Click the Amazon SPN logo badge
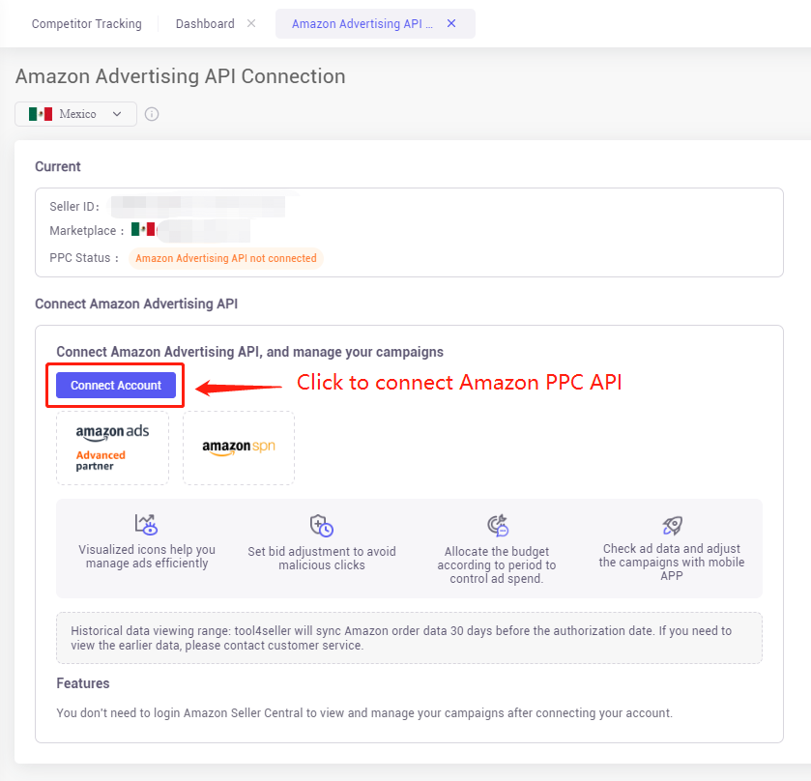Viewport: 811px width, 781px height. pyautogui.click(x=239, y=448)
